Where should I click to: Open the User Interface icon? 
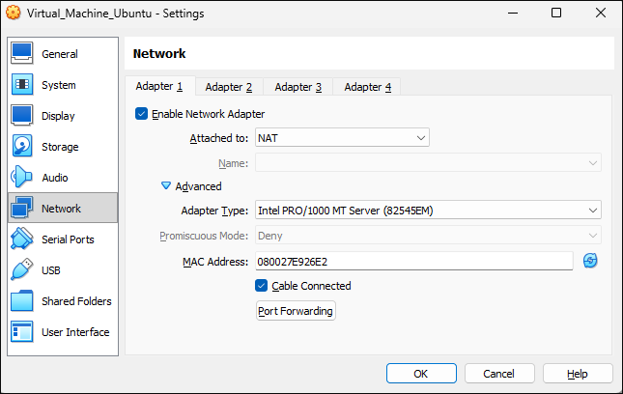(x=22, y=332)
